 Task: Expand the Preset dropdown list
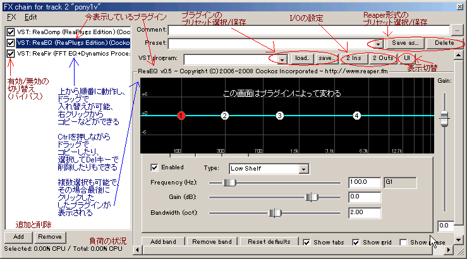[378, 43]
